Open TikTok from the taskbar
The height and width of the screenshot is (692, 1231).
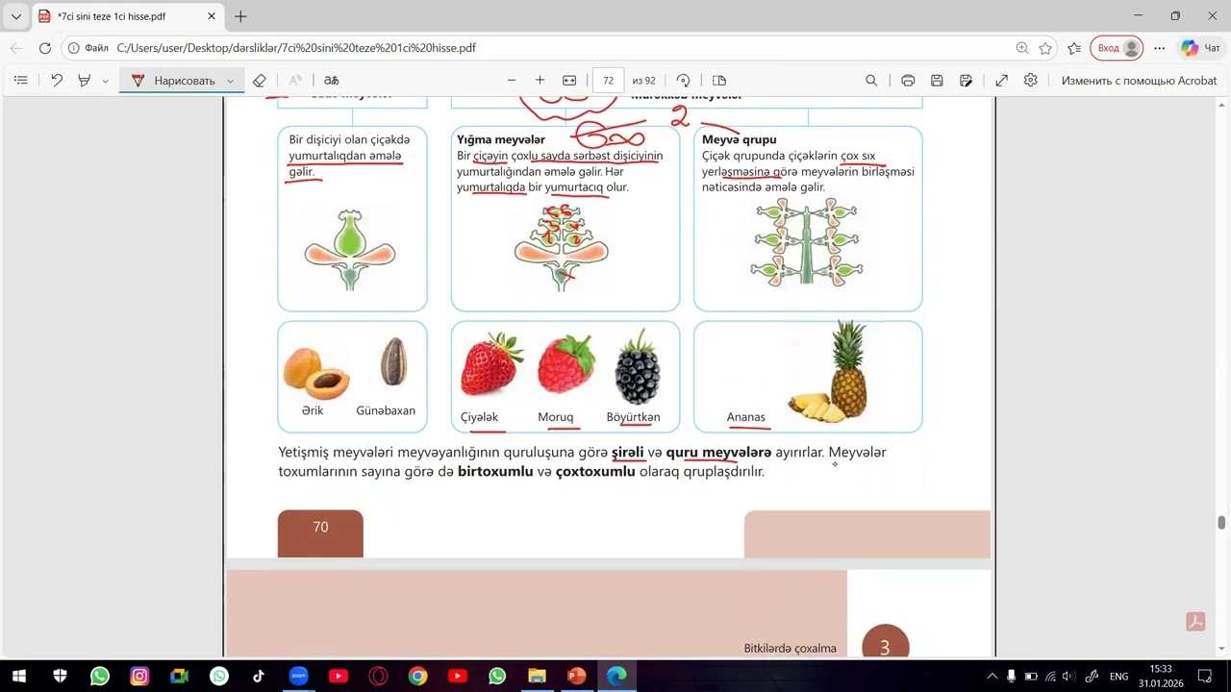click(x=259, y=676)
